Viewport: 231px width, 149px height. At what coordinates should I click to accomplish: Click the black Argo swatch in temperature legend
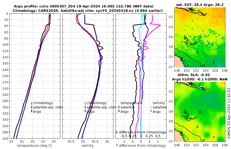32,111
